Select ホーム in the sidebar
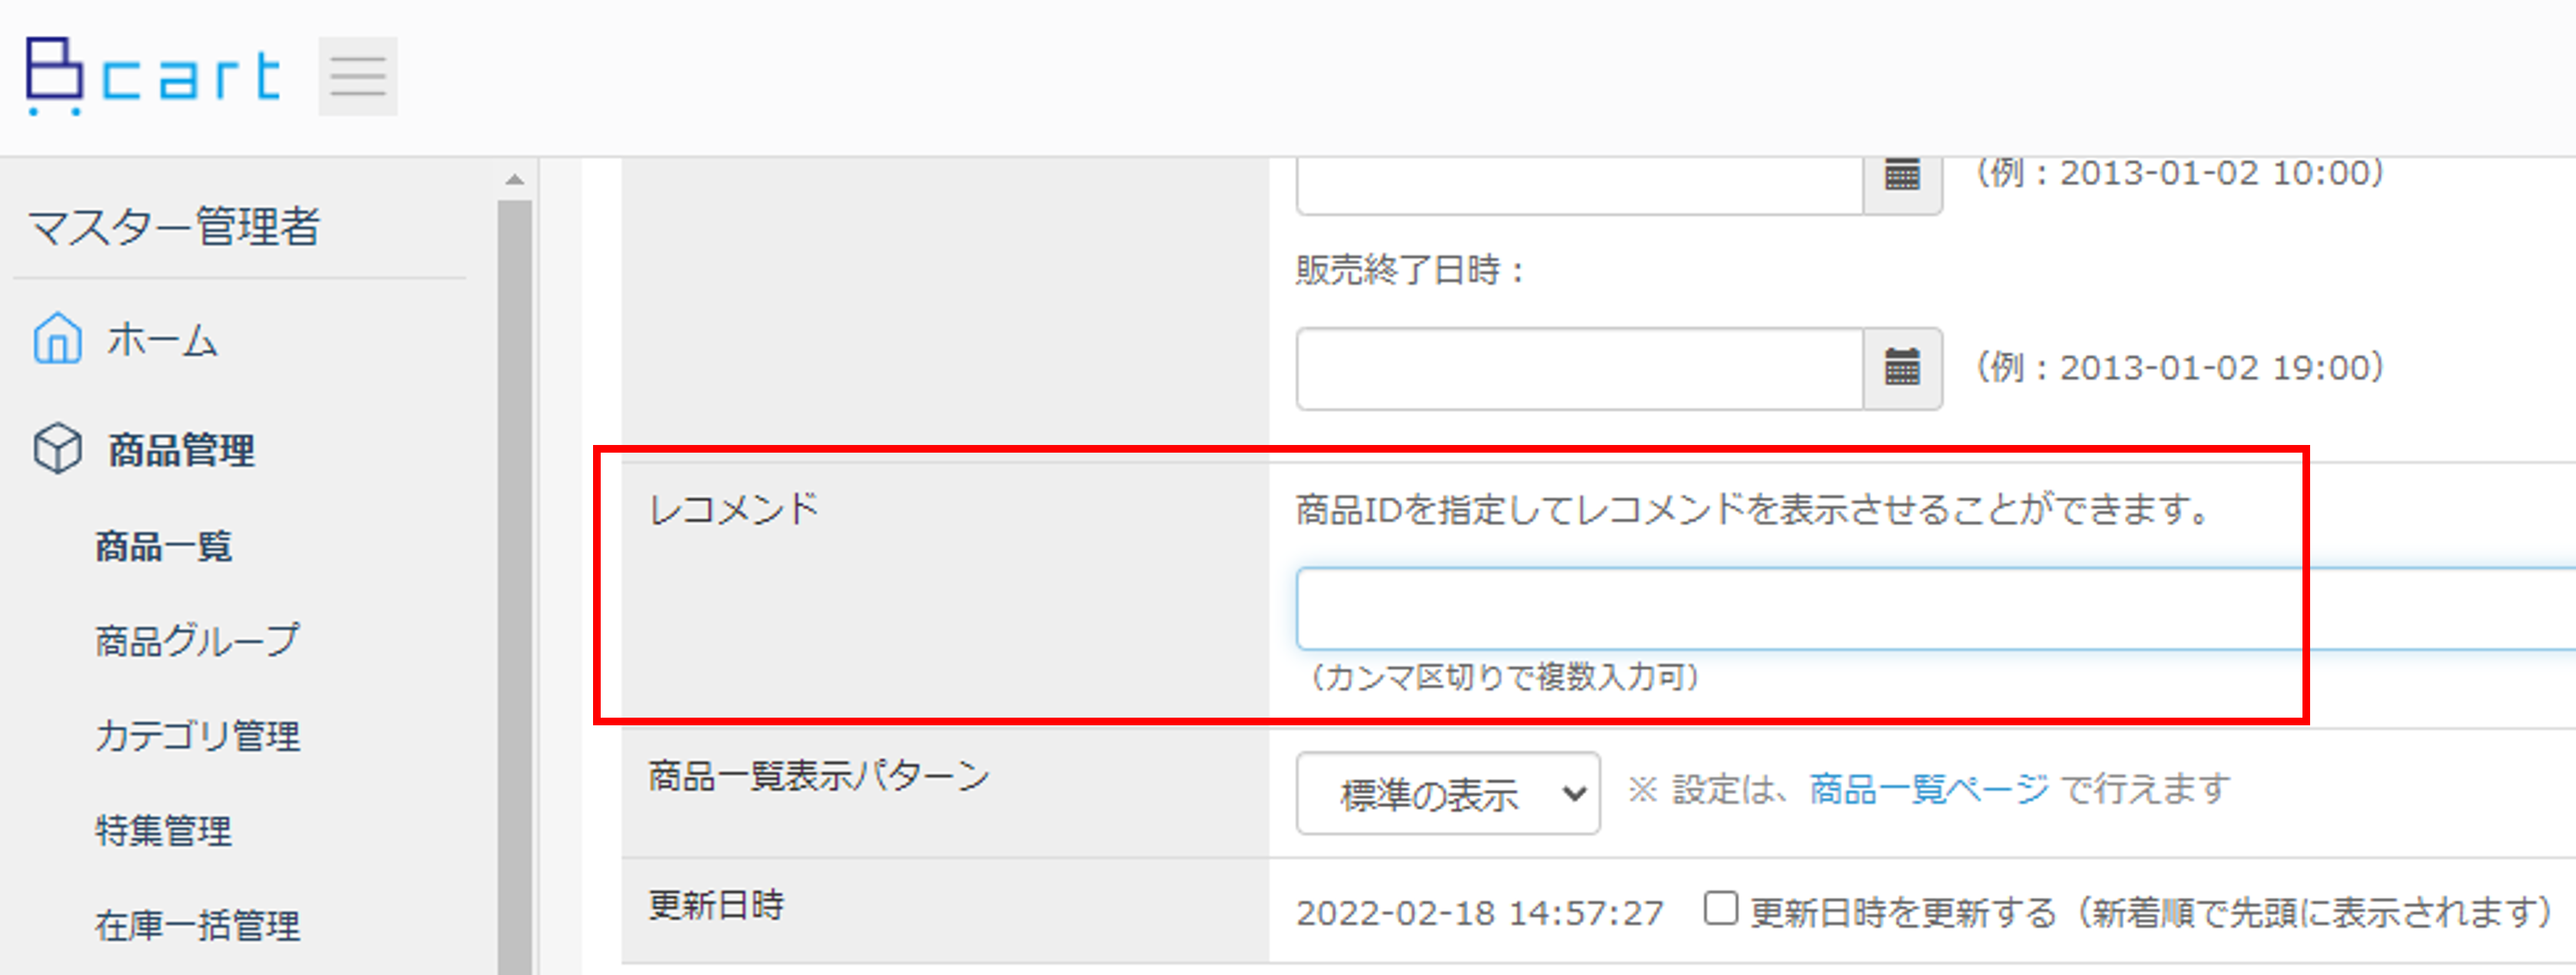The height and width of the screenshot is (975, 2576). pos(165,340)
